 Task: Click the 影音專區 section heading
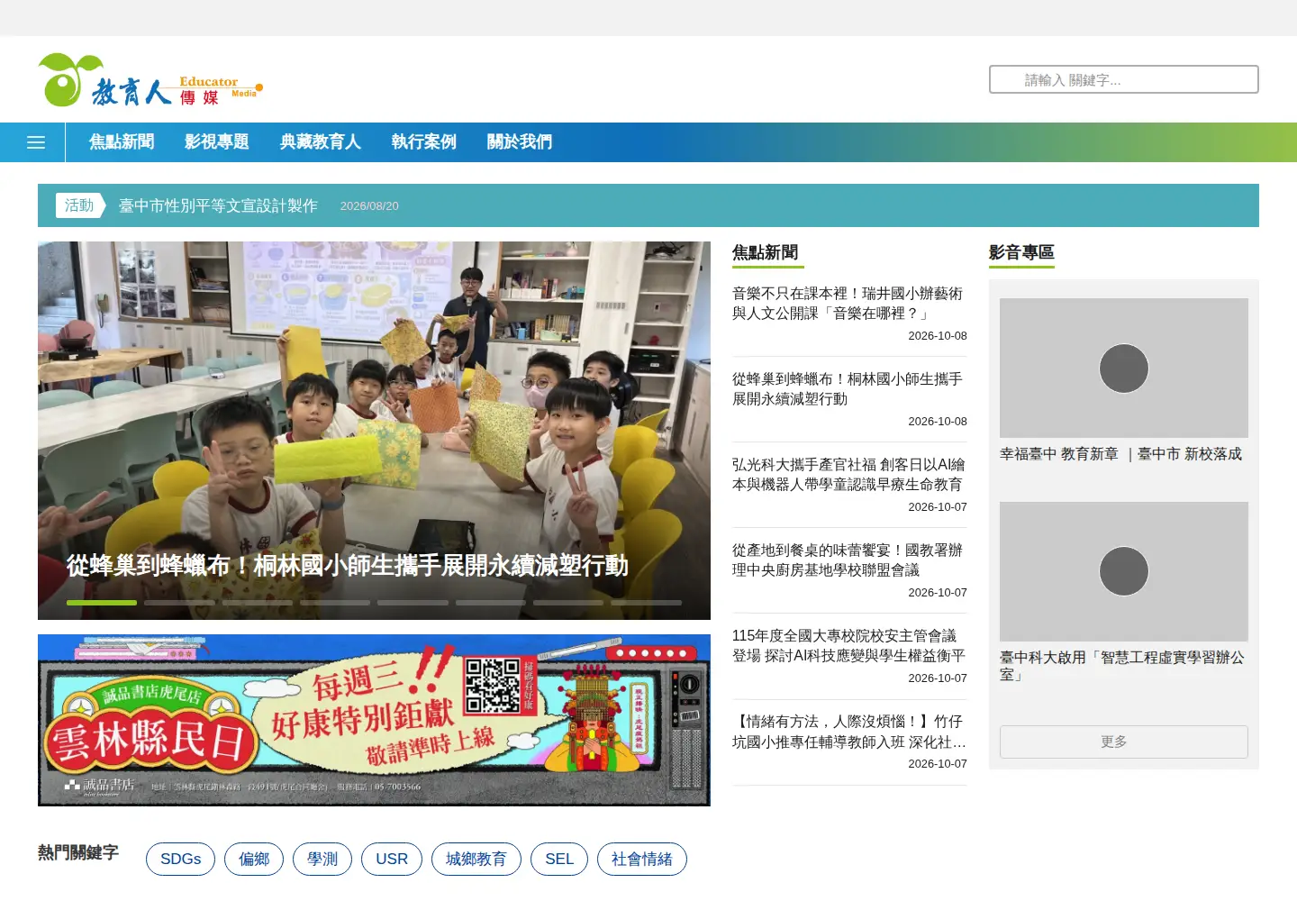(x=1021, y=252)
